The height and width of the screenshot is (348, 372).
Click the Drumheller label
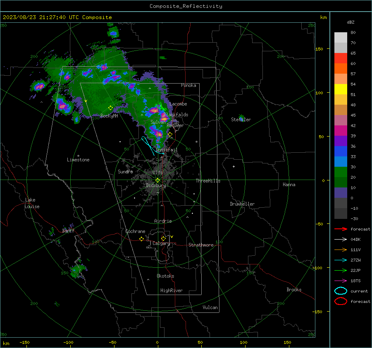coord(242,204)
